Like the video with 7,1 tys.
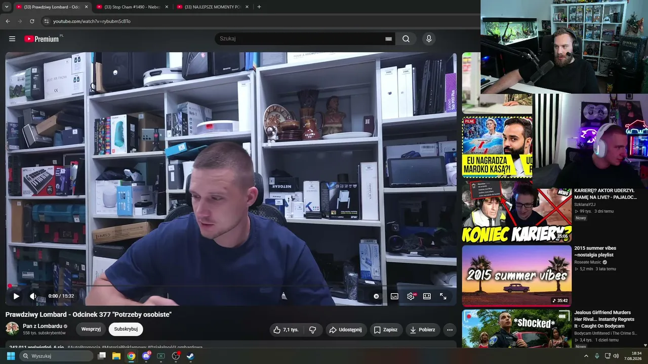 coord(286,330)
